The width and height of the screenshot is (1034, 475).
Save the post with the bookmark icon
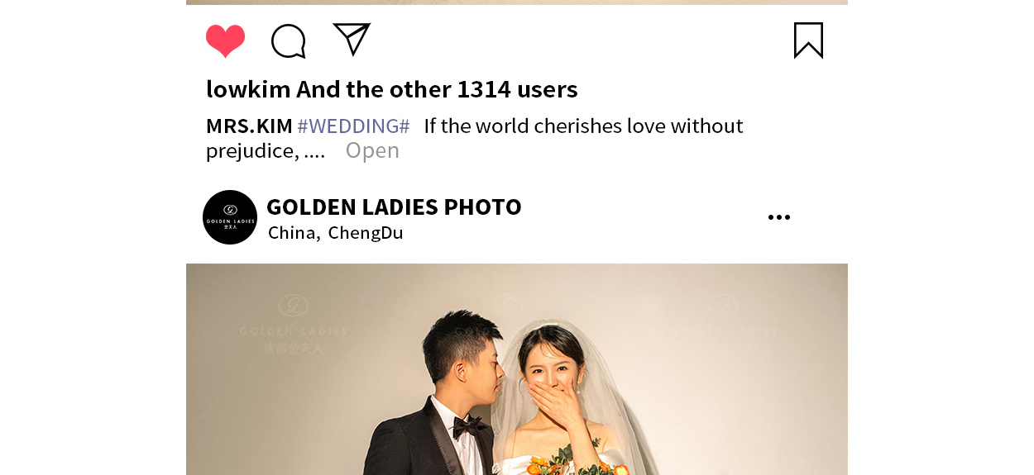(808, 40)
